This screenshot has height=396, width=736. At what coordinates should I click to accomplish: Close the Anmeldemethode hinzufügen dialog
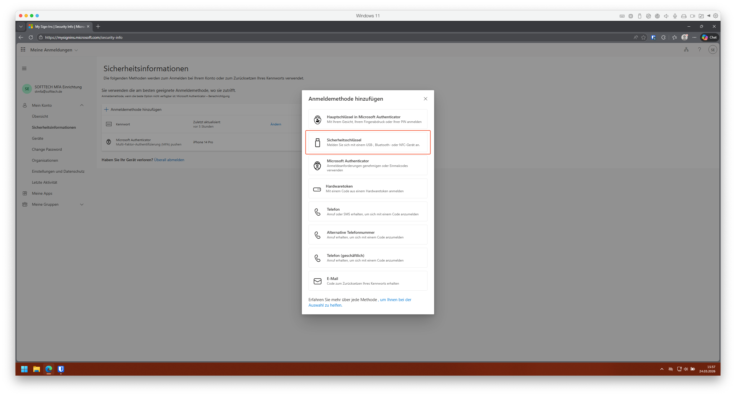pos(425,99)
